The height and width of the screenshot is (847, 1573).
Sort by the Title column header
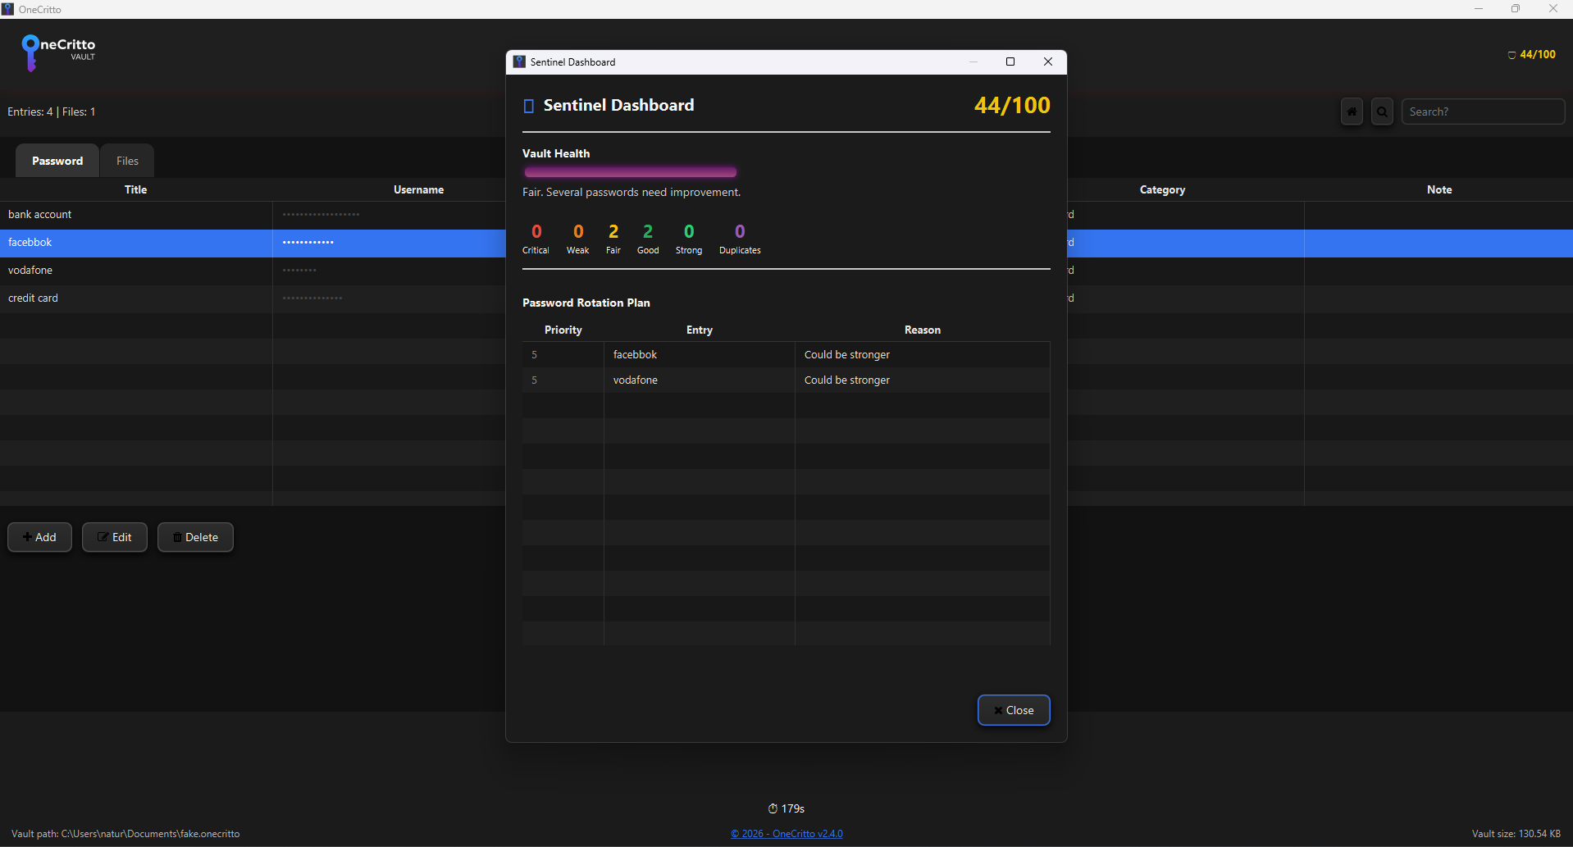coord(135,189)
